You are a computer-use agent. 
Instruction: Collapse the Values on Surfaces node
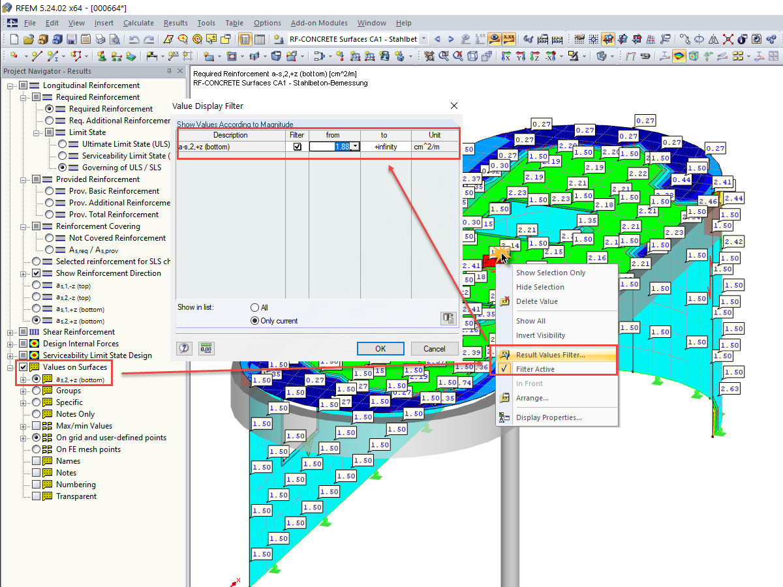10,367
